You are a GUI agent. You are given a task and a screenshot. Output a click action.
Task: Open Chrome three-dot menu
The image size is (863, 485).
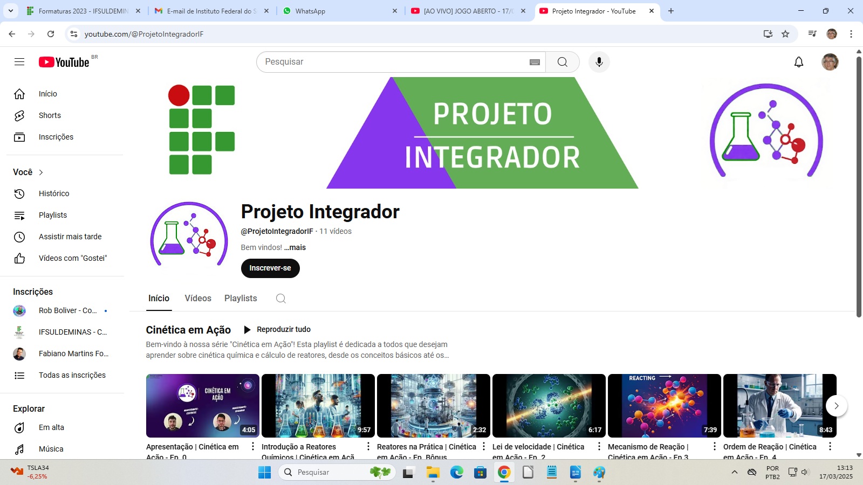tap(851, 34)
